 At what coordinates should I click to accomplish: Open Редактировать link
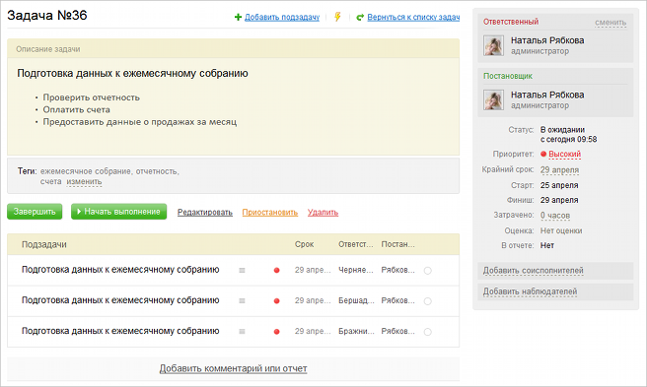tap(205, 213)
